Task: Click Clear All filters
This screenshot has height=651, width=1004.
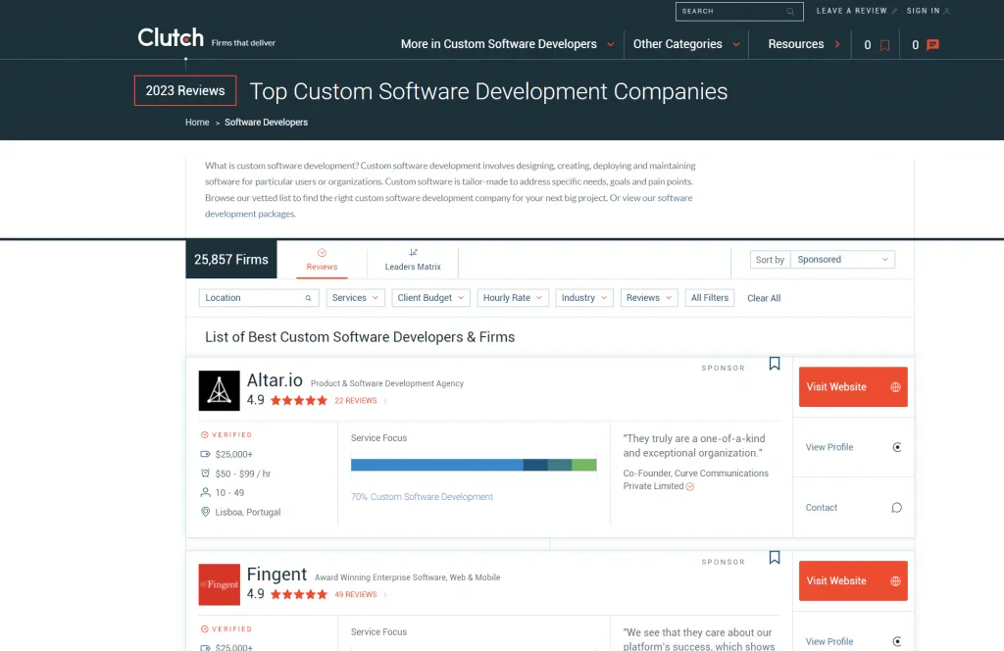Action: pos(764,298)
